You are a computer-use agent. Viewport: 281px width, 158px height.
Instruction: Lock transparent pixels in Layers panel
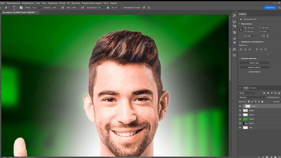249,101
